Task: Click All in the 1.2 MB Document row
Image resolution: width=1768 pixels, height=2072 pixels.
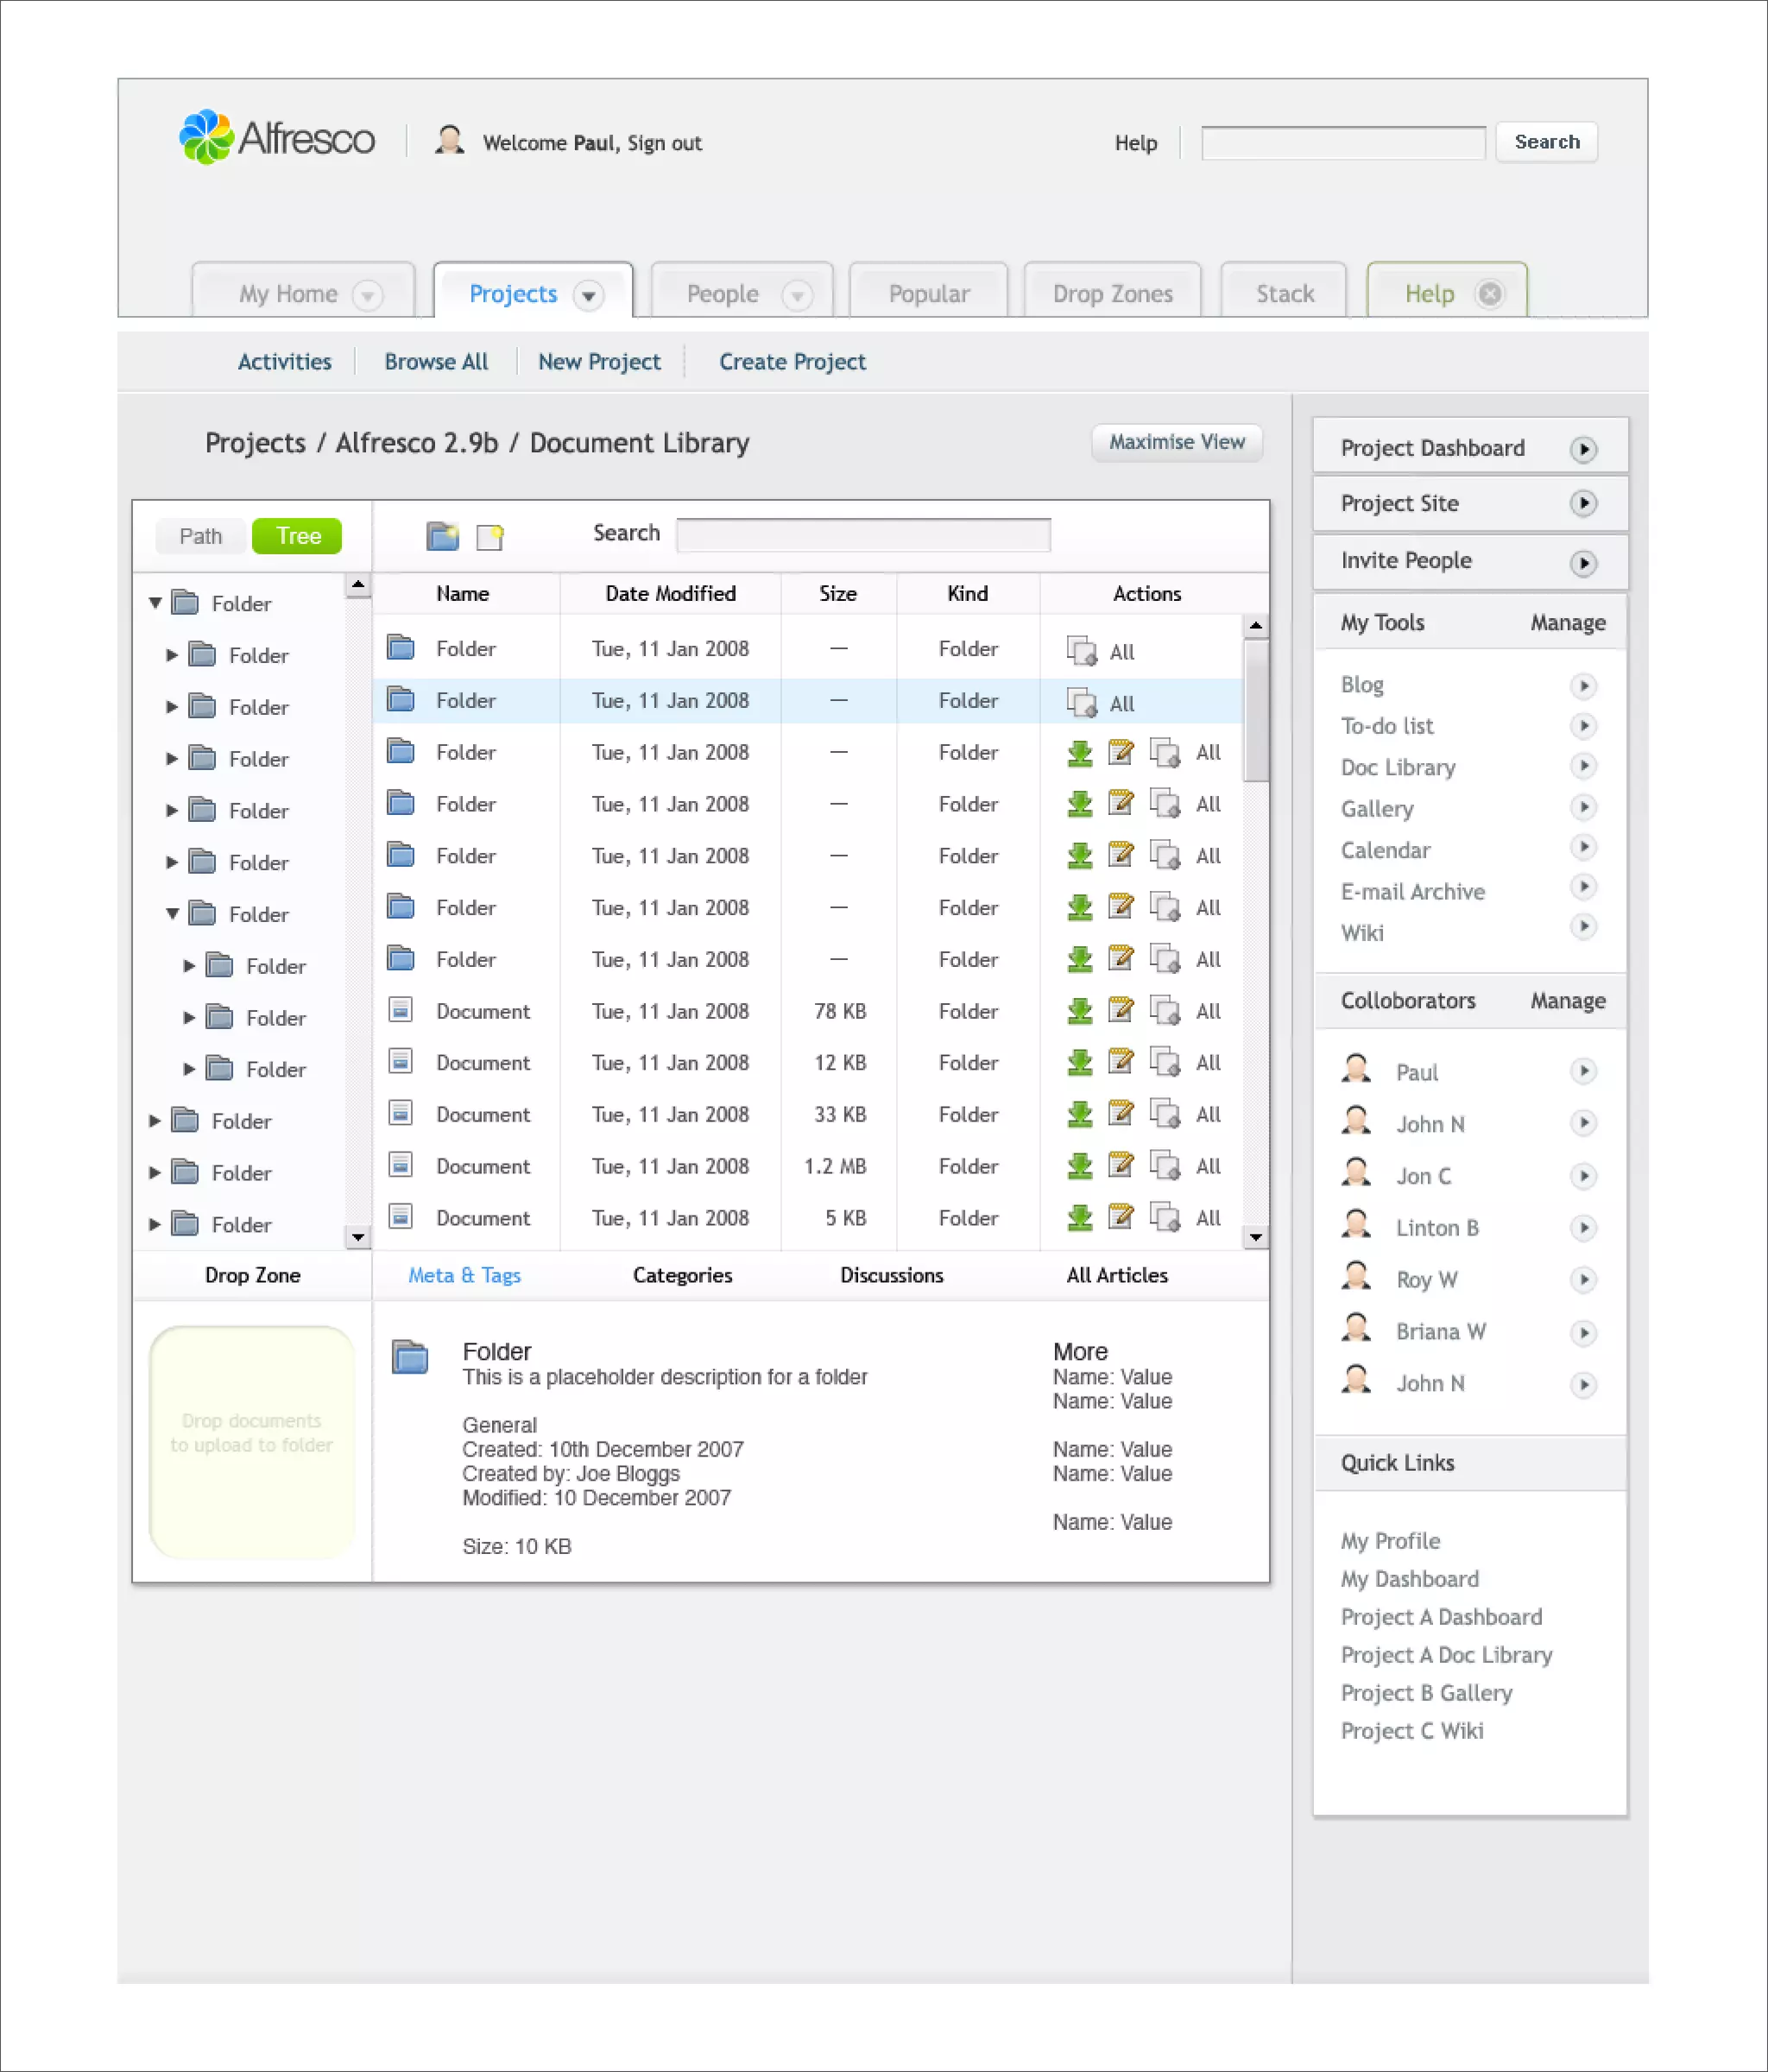Action: [1208, 1166]
